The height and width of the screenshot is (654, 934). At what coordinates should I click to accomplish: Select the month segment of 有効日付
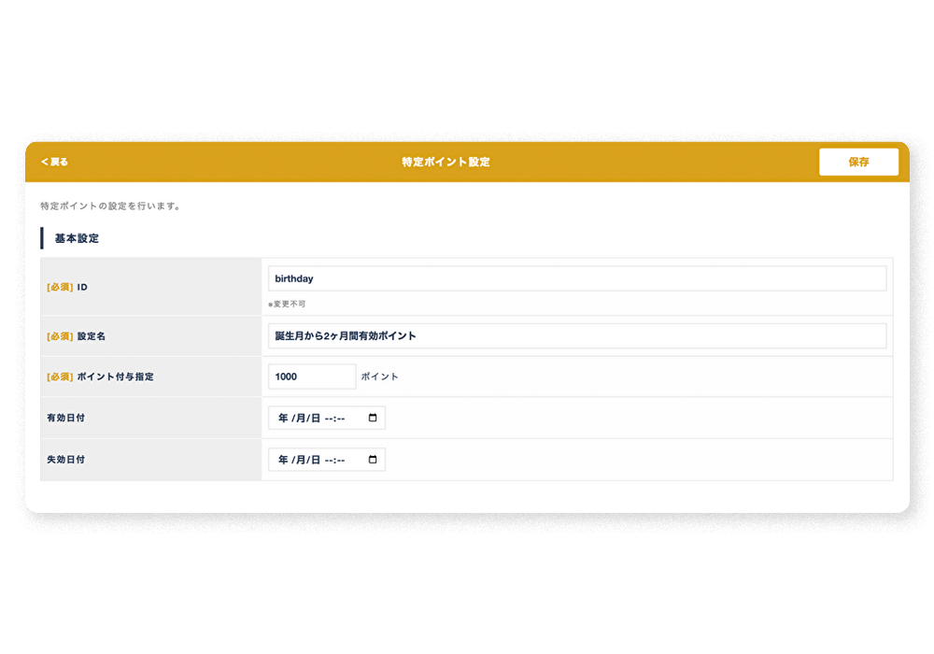tap(300, 419)
